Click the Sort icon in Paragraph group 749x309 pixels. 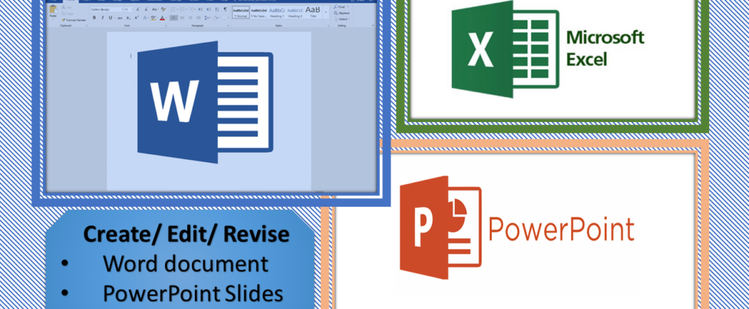click(217, 9)
